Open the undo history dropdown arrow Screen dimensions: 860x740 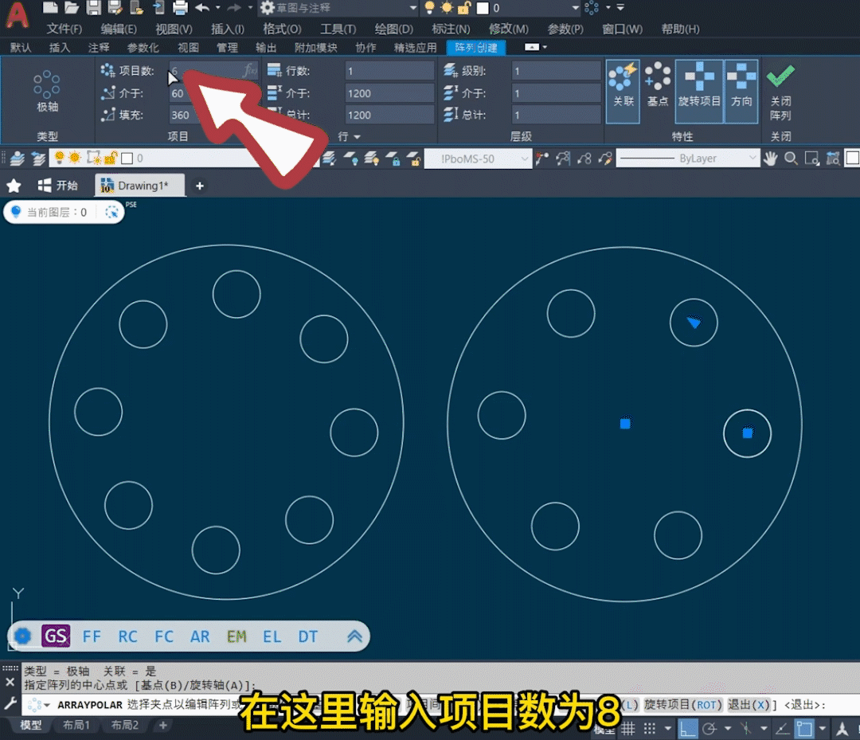[217, 7]
